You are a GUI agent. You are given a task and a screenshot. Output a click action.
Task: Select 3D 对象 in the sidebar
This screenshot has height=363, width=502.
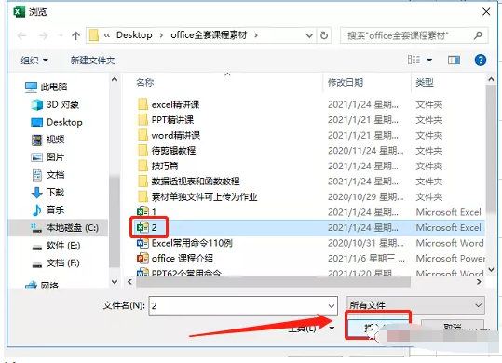(55, 104)
